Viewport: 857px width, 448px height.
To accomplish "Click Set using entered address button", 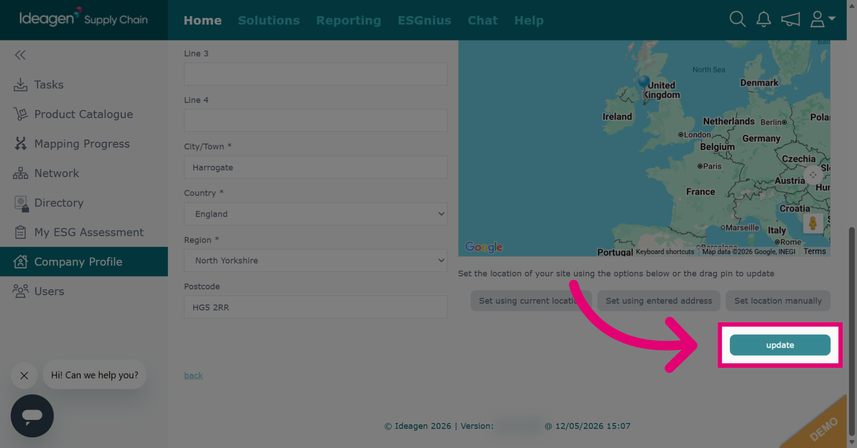I will coord(659,301).
